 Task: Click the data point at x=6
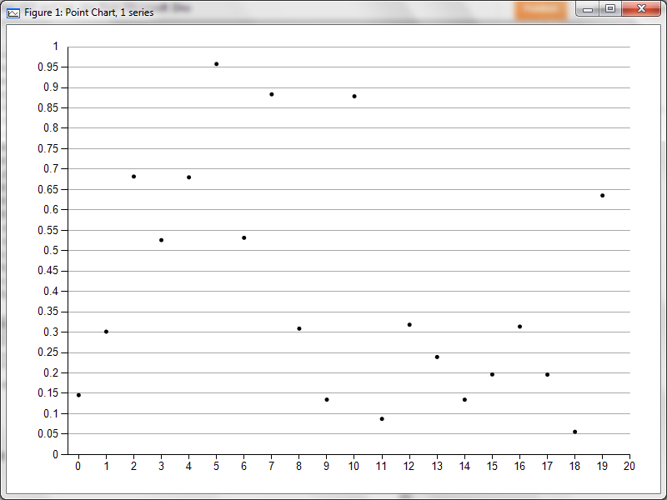(244, 238)
